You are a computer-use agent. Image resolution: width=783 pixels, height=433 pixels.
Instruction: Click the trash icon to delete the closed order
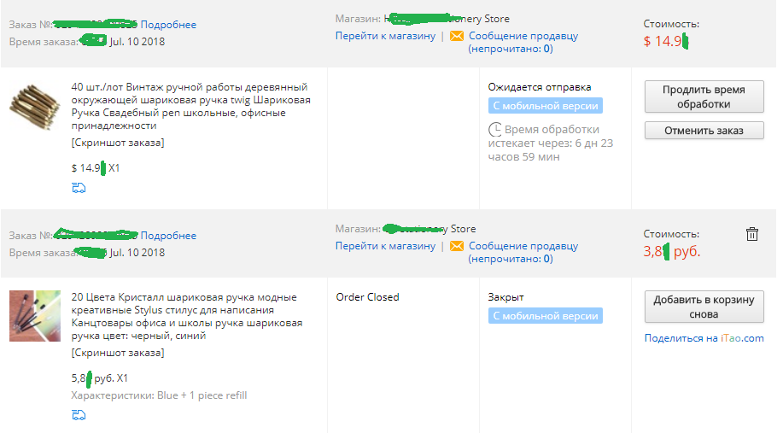[752, 234]
